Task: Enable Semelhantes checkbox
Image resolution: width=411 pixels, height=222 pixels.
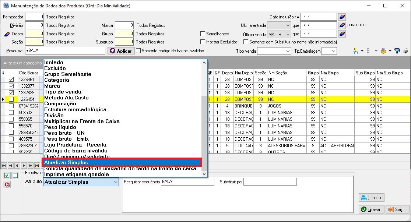Action: 203,34
